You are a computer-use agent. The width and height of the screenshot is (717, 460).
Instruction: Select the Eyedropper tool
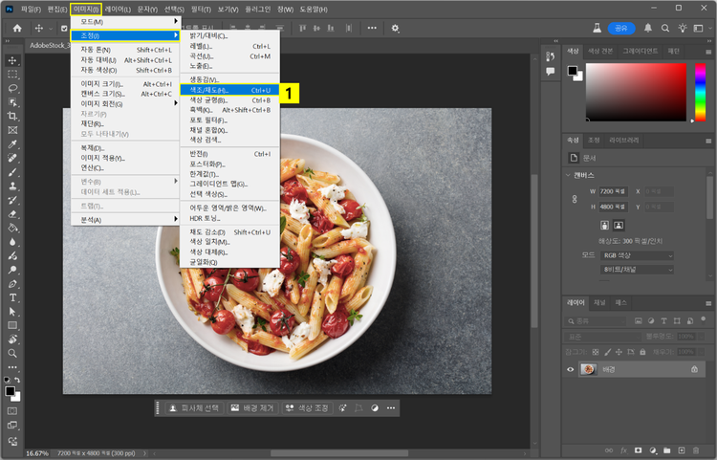[x=12, y=144]
